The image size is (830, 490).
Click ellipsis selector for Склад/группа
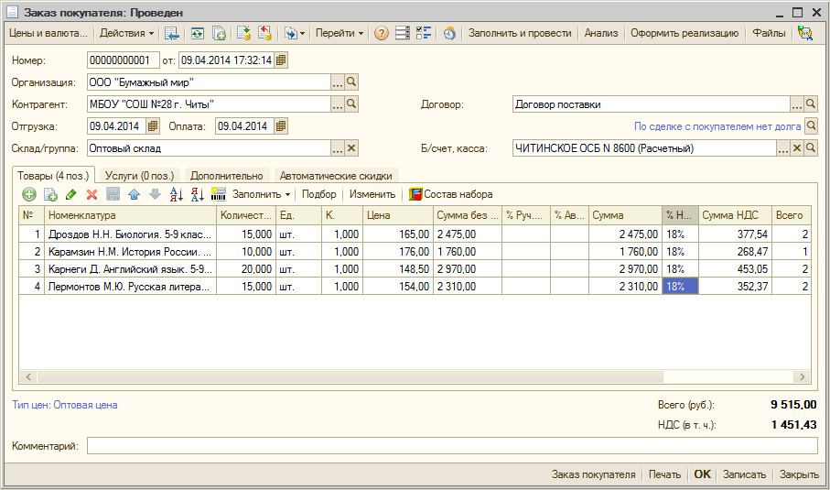click(x=338, y=148)
